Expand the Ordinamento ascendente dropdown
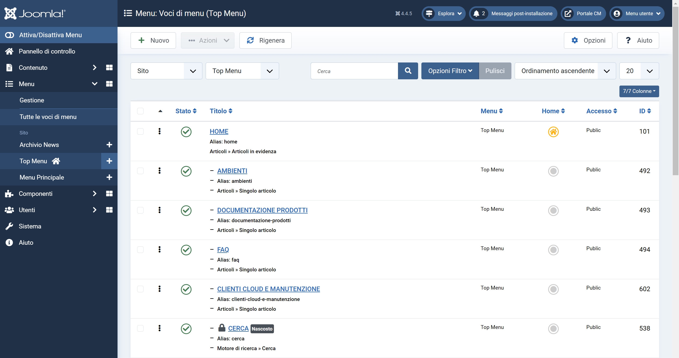679x358 pixels. click(565, 71)
